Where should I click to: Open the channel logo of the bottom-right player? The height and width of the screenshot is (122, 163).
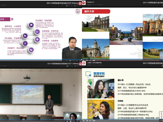pyautogui.click(x=84, y=63)
